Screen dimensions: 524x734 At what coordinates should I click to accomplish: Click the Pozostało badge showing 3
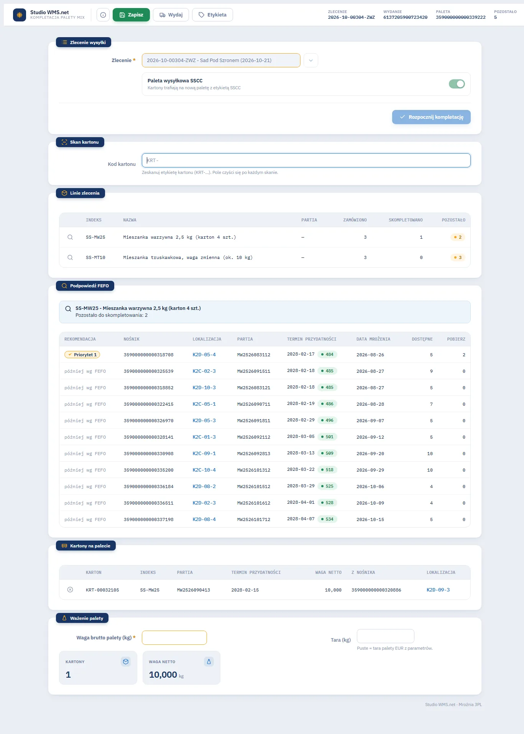coord(458,257)
